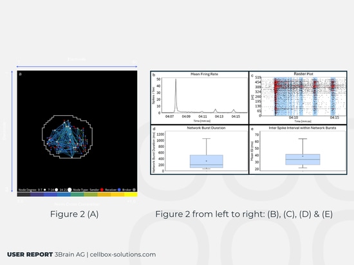Click the blue horizontal Electrode arrow

[x=77, y=66]
